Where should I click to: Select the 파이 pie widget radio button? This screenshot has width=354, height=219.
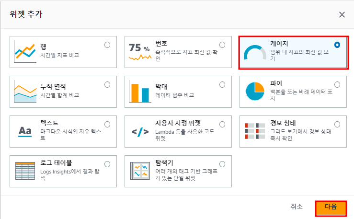[337, 85]
